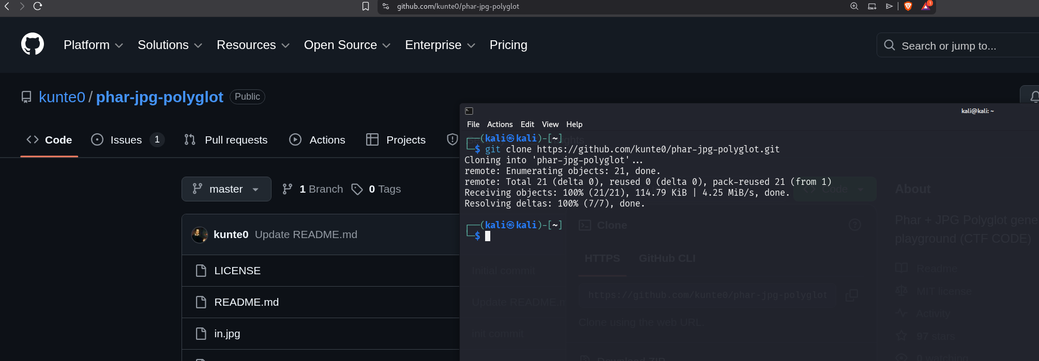Open the Brave shields lion icon
This screenshot has height=361, width=1039.
point(908,6)
